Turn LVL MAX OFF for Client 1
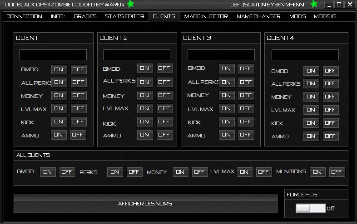 point(79,108)
